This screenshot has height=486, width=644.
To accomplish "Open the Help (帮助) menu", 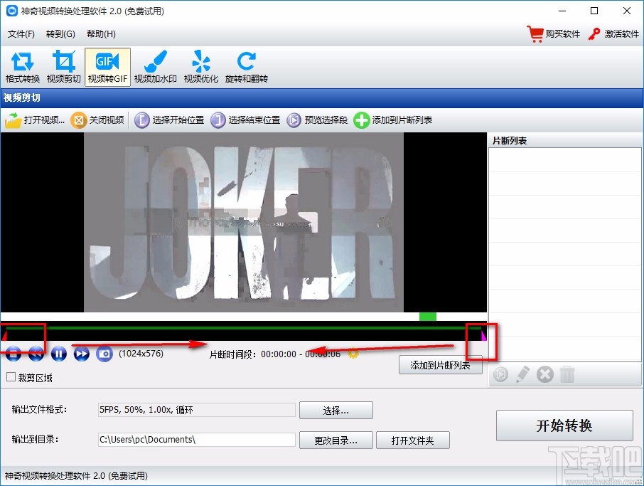I will (101, 34).
